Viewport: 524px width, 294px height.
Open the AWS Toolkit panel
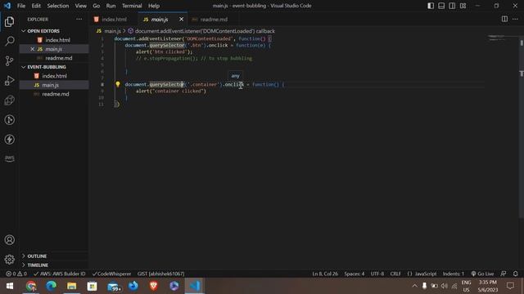(x=9, y=158)
